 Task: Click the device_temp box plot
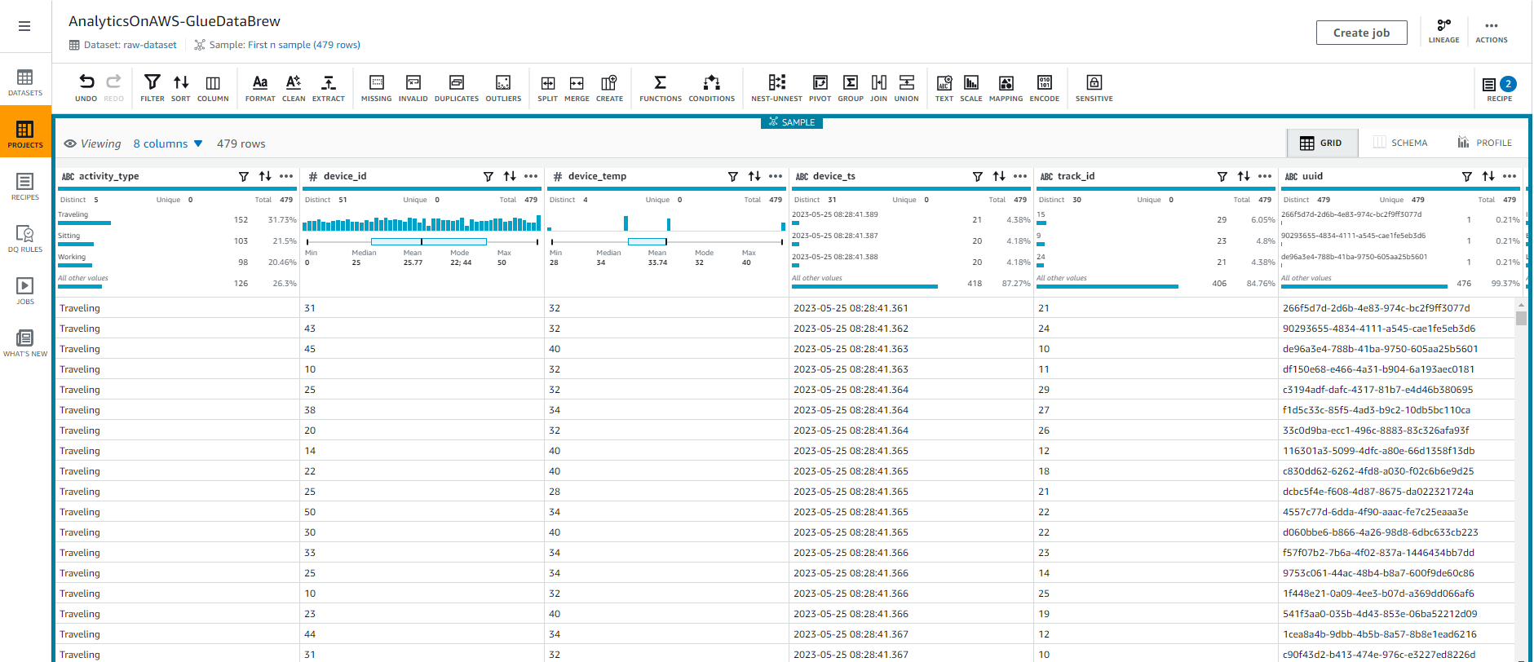click(x=667, y=242)
